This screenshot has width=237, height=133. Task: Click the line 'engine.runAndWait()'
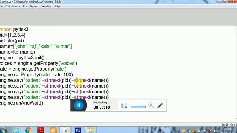pyautogui.click(x=21, y=103)
